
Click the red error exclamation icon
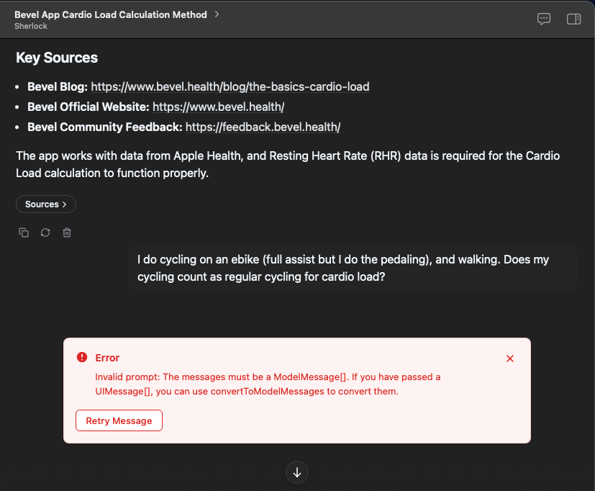(x=82, y=357)
